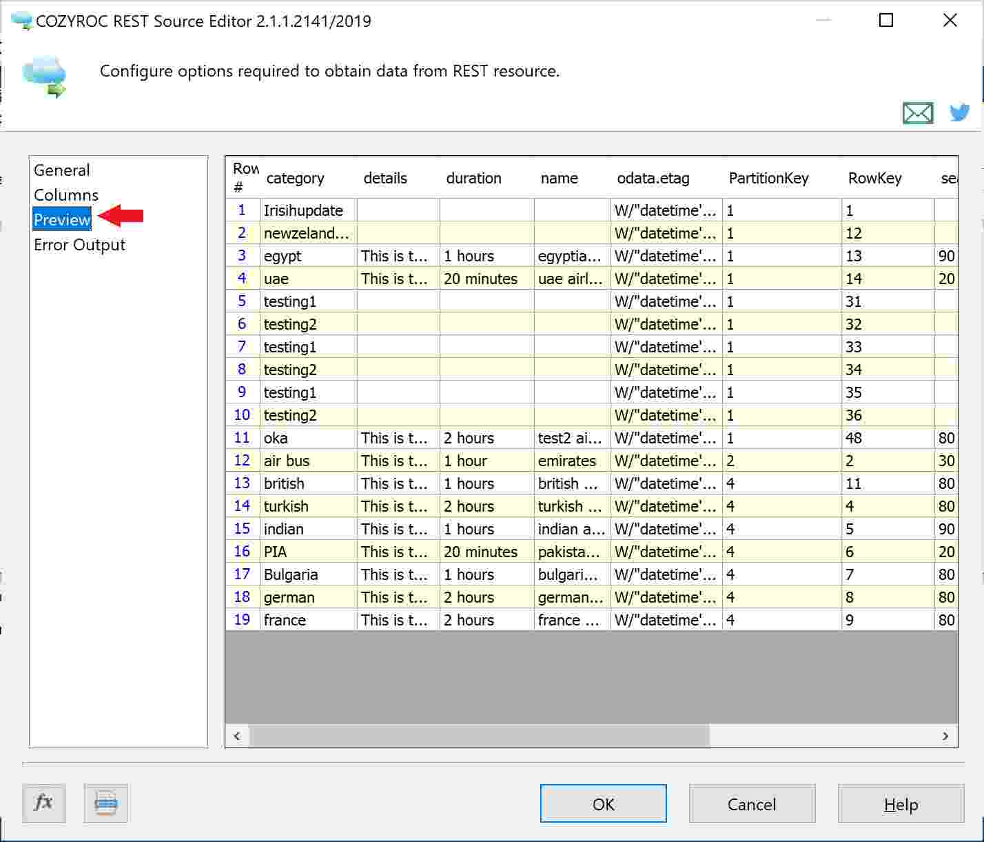
Task: Click the bulgari... name cell
Action: click(573, 574)
